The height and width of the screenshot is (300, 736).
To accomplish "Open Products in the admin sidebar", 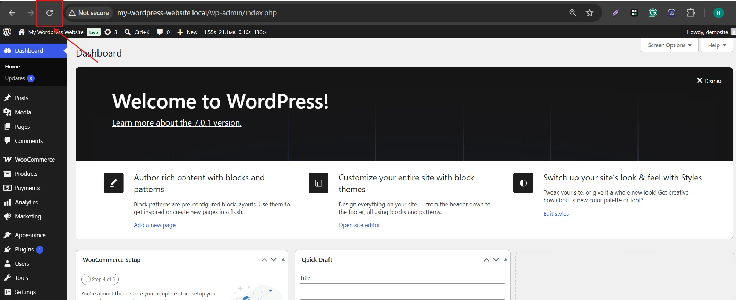I will 33,174.
